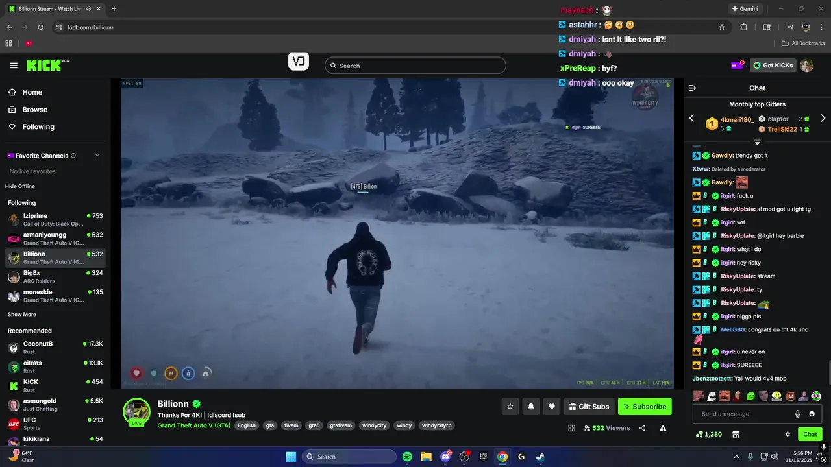Reload the page
Screen dimensions: 831x467
tap(40, 27)
